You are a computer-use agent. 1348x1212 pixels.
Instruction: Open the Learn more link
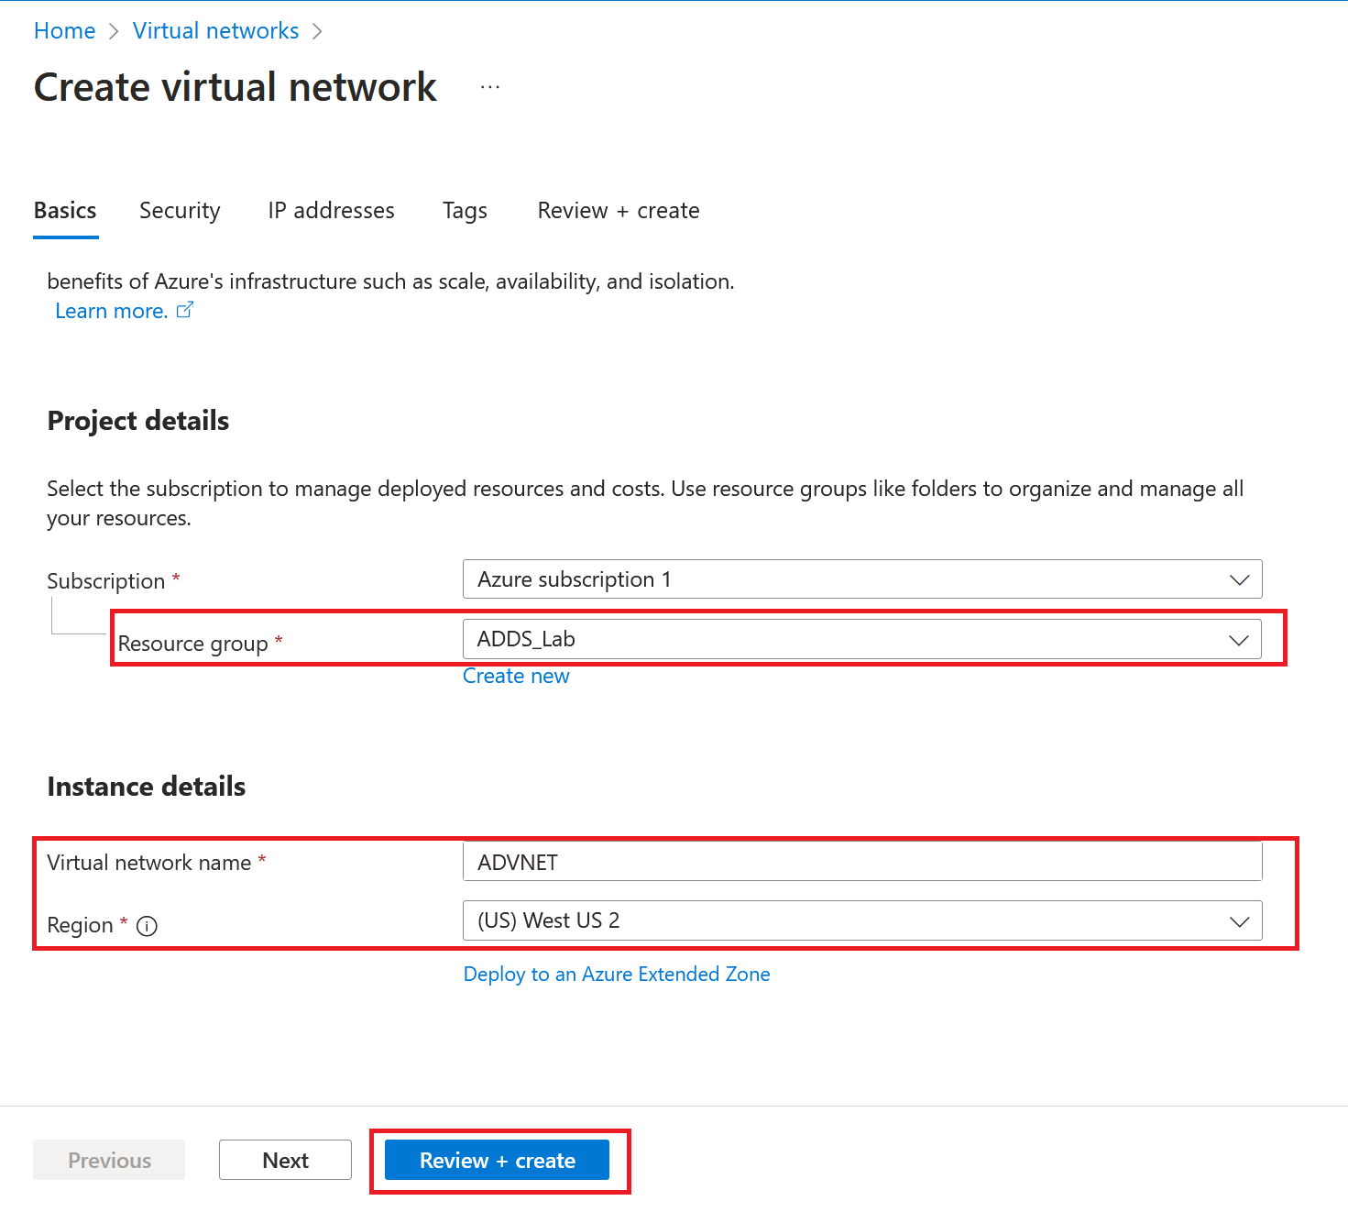tap(112, 311)
